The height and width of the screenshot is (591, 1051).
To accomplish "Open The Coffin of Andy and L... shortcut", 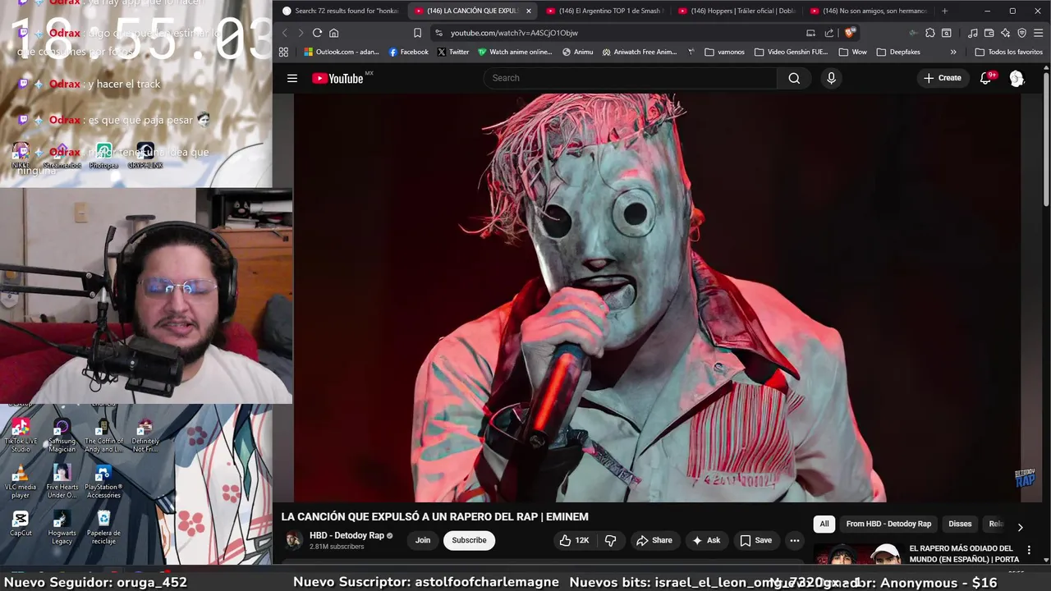I will click(x=103, y=435).
